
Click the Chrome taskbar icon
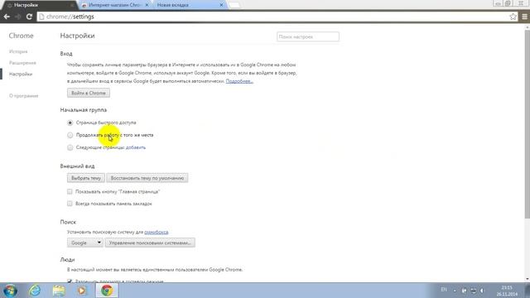[x=107, y=291]
